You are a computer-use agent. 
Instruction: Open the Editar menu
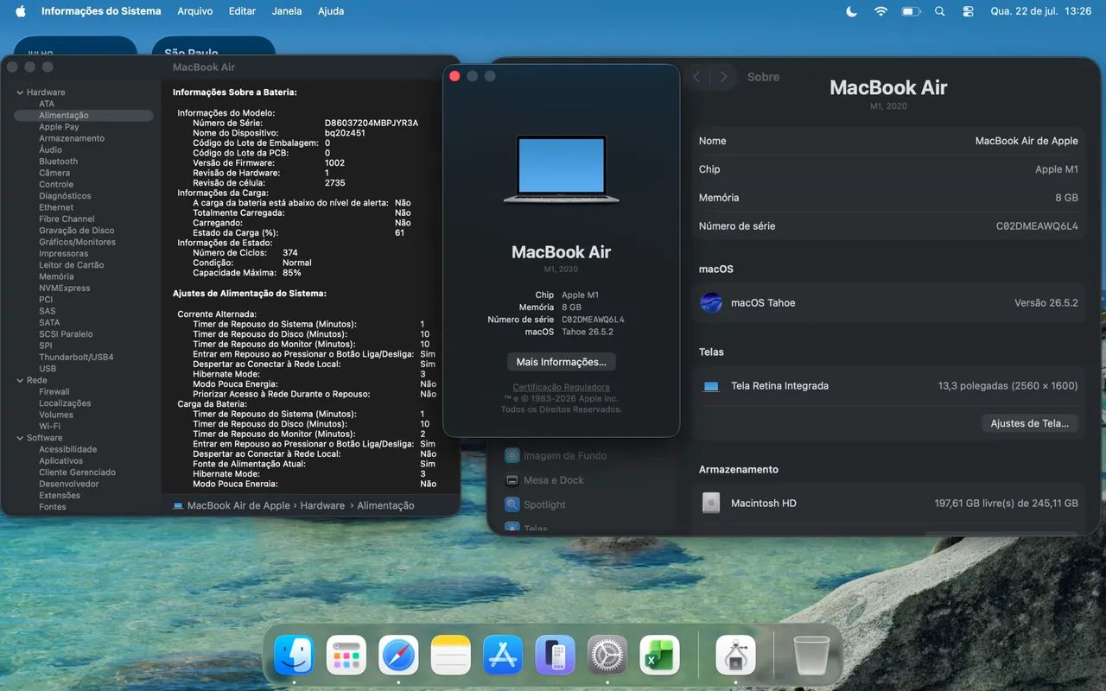(243, 11)
